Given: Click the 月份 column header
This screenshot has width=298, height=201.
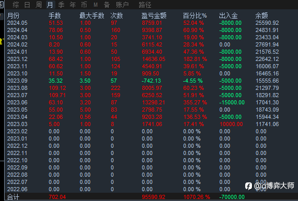Looking at the screenshot, I should tap(13, 16).
